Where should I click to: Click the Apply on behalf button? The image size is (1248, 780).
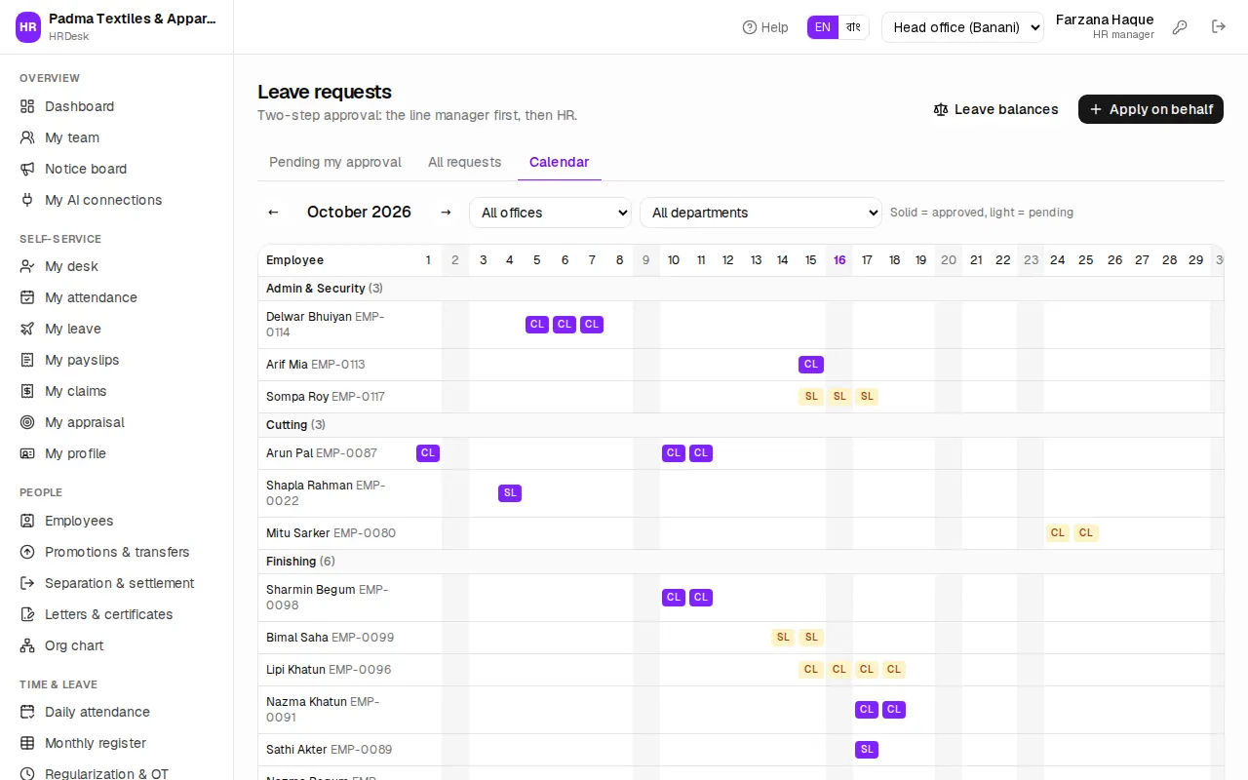(1150, 109)
